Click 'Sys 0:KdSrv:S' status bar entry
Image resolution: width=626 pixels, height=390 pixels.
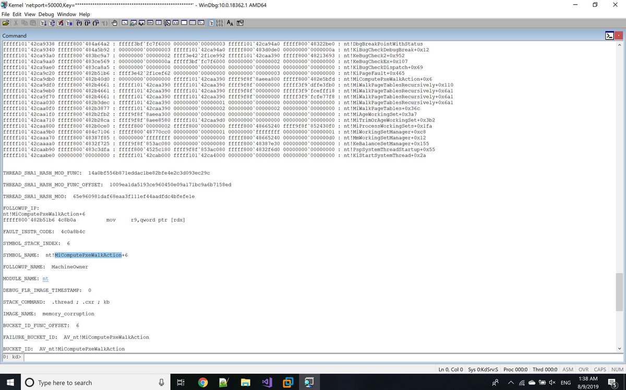pos(484,369)
